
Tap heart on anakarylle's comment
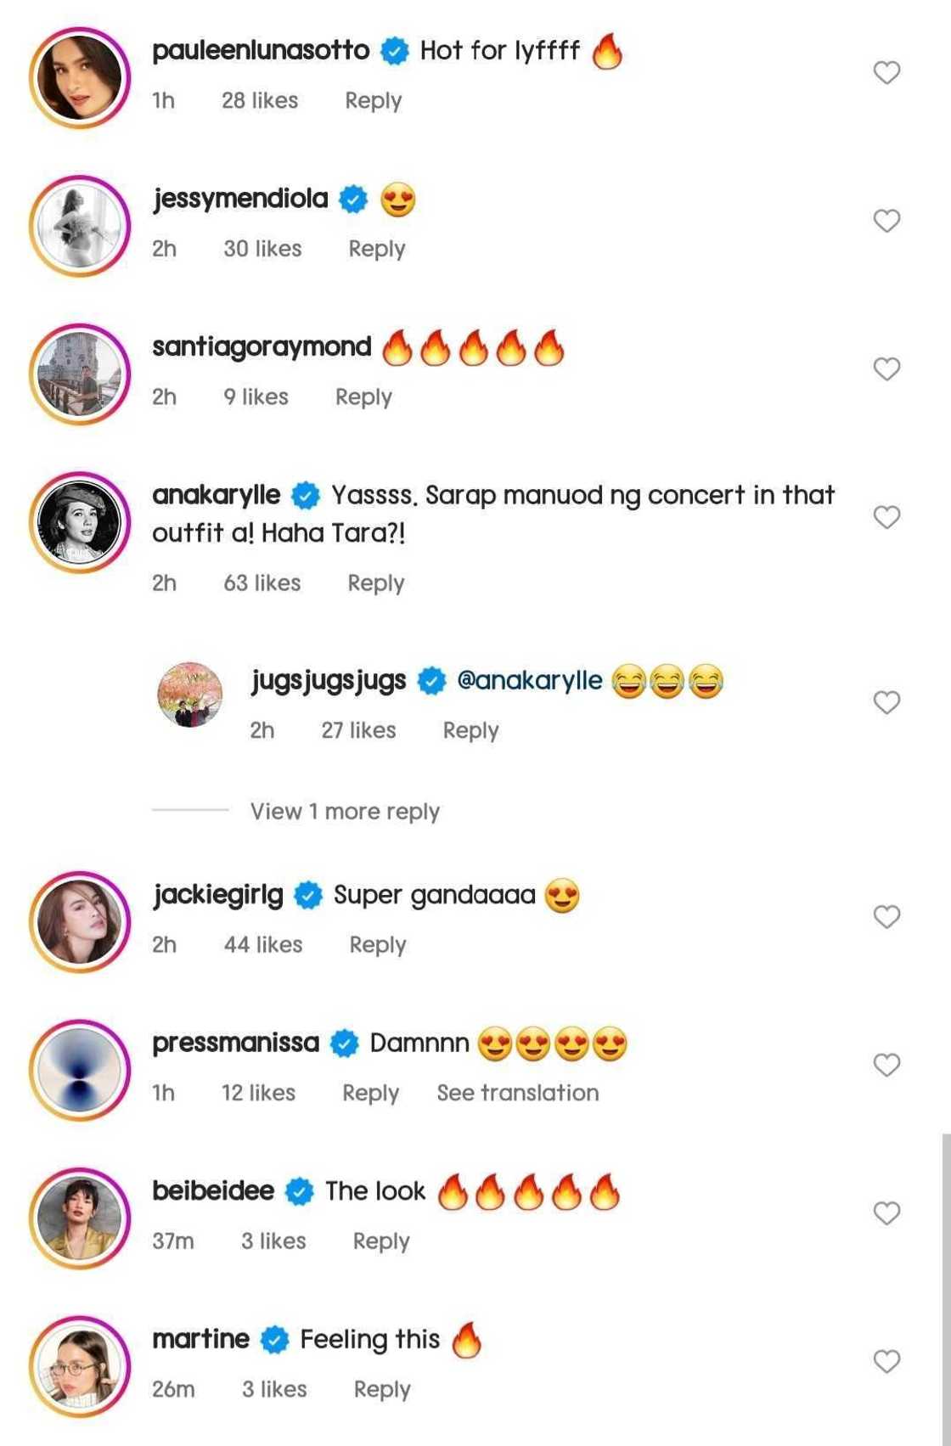click(x=886, y=517)
